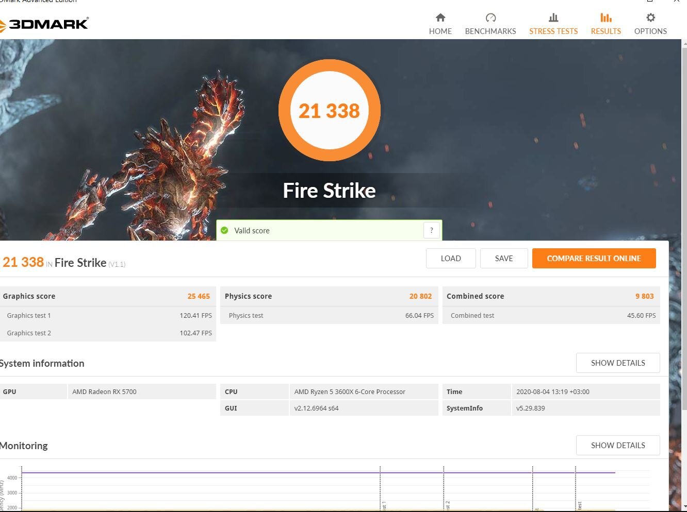The height and width of the screenshot is (512, 687).
Task: Click the GUI version v2.12.6964 s64
Action: pos(316,408)
